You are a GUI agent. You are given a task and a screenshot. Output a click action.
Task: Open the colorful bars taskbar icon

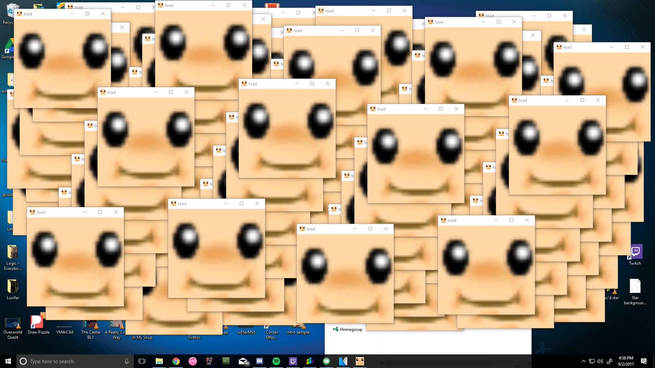coord(309,361)
